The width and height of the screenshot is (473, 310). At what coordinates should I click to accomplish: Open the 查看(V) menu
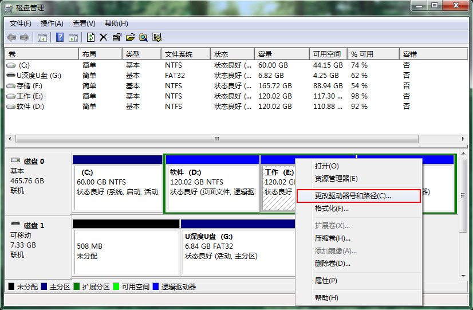point(84,23)
